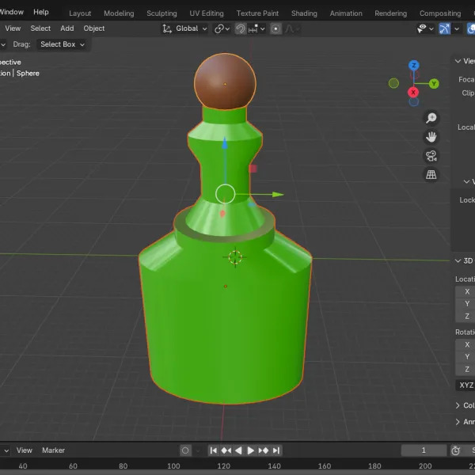Click the zoom viewport magnifier icon

(431, 118)
